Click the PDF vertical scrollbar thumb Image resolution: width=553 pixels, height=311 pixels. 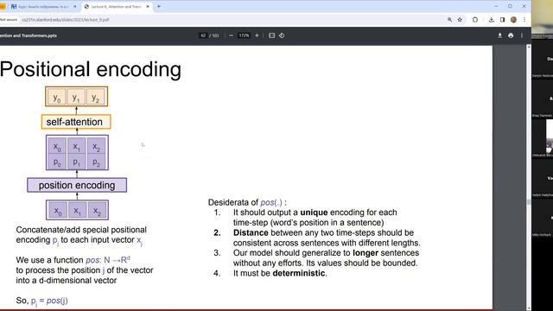click(528, 201)
